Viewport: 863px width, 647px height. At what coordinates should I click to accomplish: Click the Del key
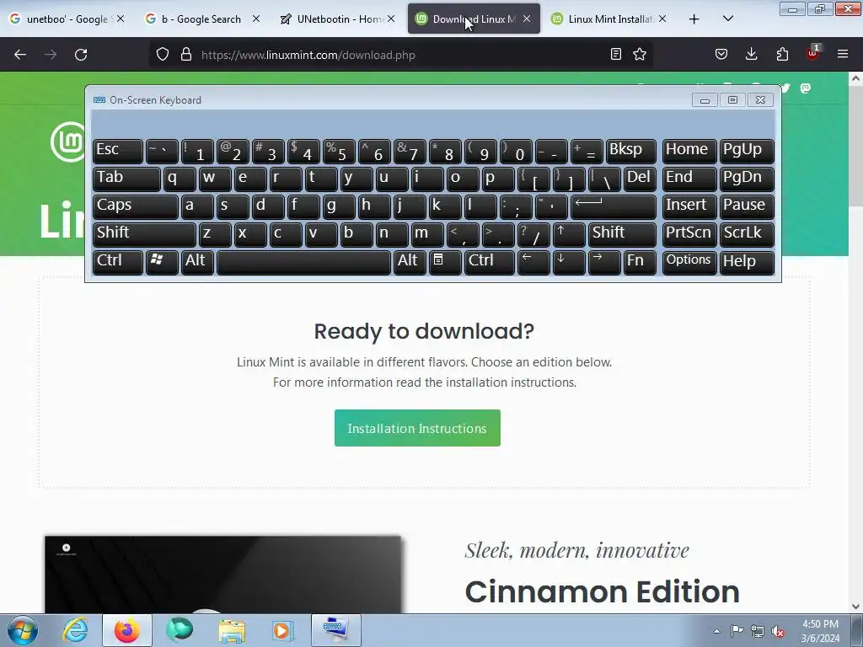[x=640, y=179]
